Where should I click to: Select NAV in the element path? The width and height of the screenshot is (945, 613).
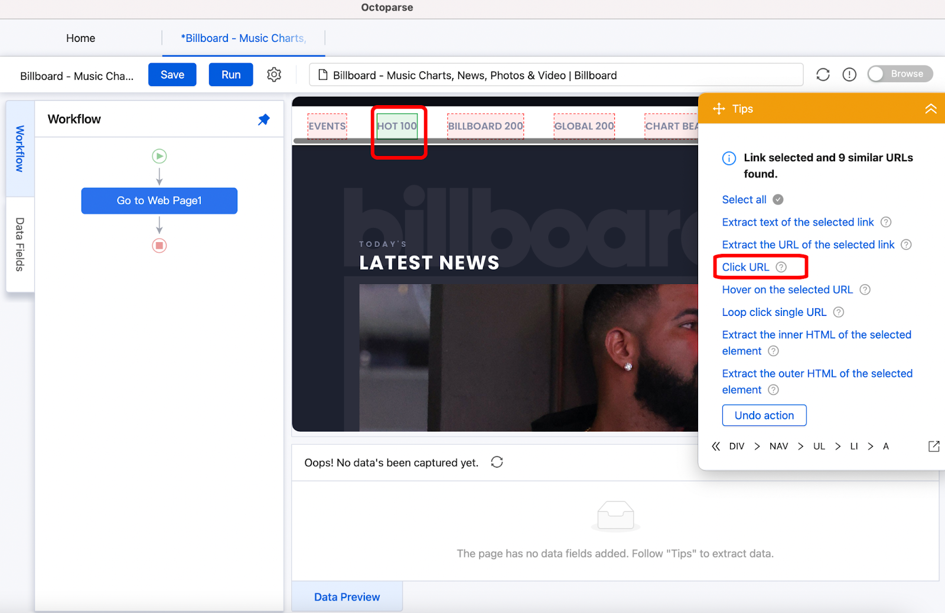point(778,446)
